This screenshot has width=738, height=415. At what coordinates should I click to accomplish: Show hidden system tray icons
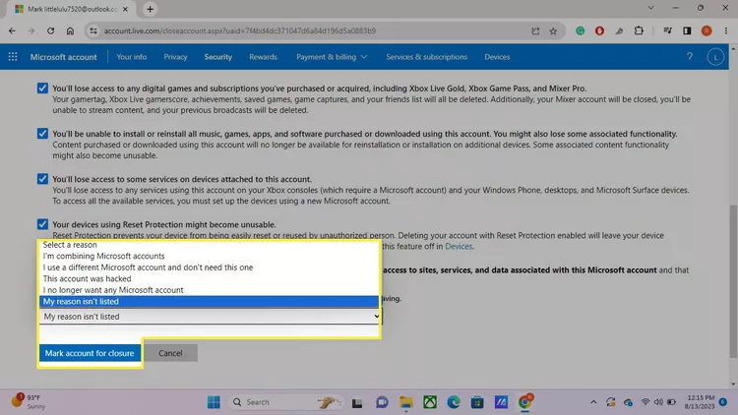593,402
